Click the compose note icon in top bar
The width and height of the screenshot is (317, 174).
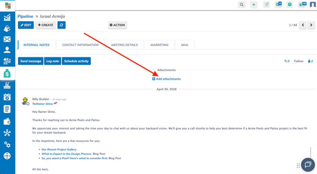coord(267,4)
